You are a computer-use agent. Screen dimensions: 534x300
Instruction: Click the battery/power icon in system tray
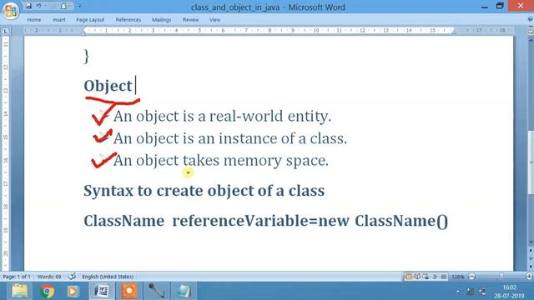(x=482, y=292)
